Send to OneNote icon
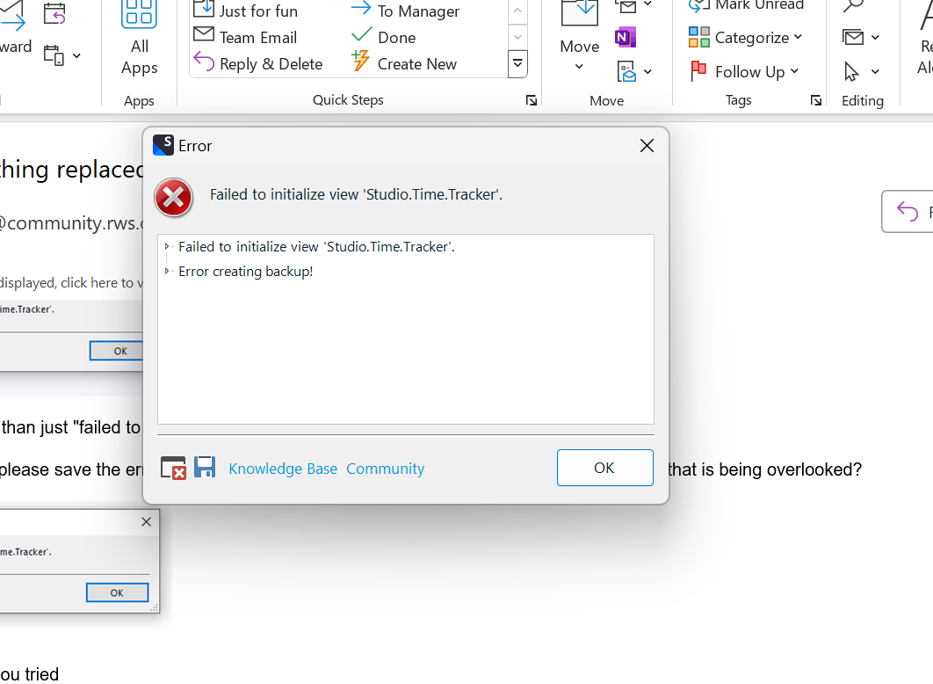The width and height of the screenshot is (933, 684). [x=625, y=38]
